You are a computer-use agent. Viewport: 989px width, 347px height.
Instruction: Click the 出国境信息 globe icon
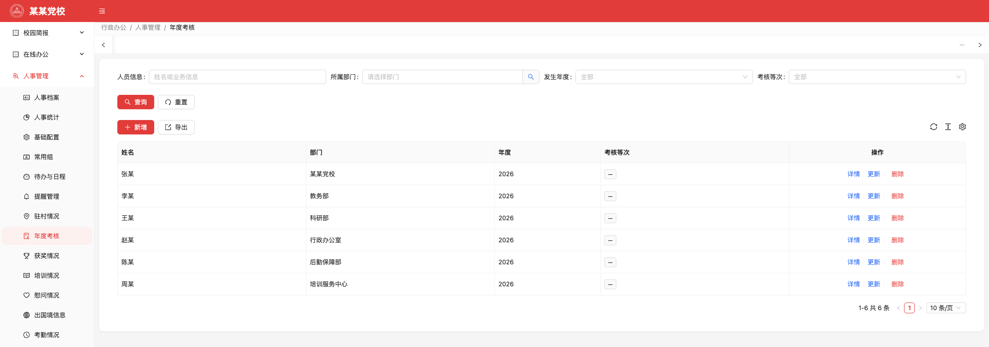coord(27,315)
